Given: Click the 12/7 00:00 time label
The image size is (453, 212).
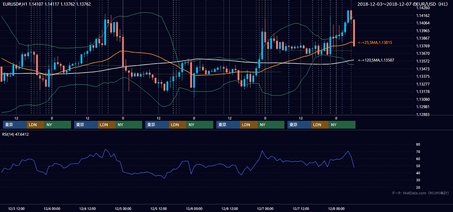Looking at the screenshot, I should (265, 208).
